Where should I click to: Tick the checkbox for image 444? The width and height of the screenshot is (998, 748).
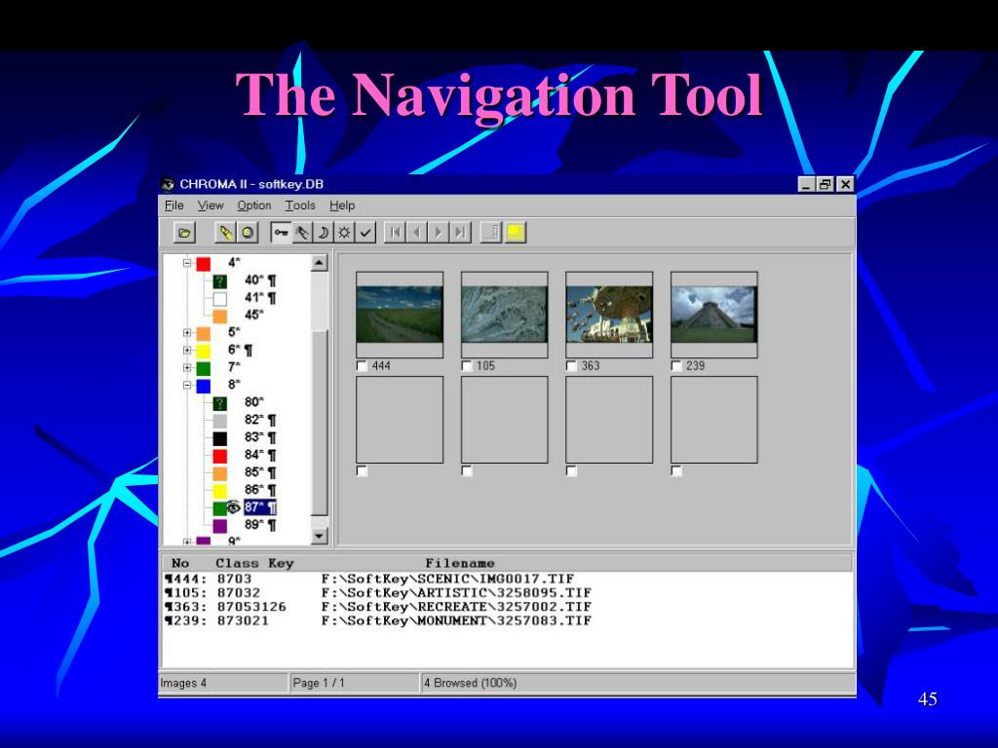click(x=363, y=366)
